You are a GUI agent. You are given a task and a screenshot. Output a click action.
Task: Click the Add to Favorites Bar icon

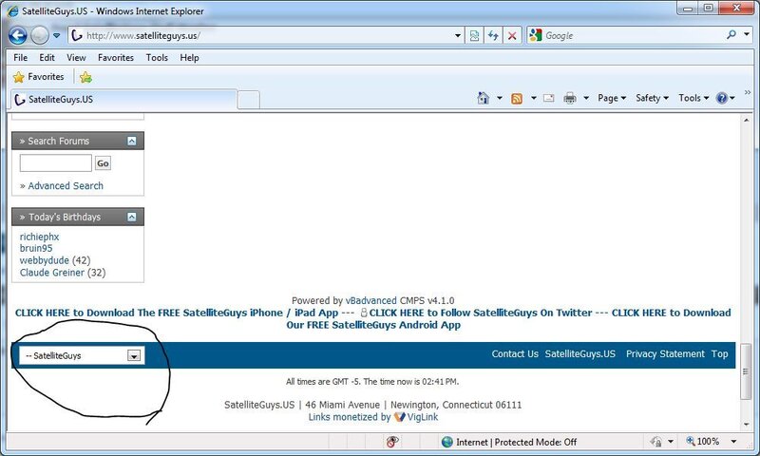pos(85,77)
